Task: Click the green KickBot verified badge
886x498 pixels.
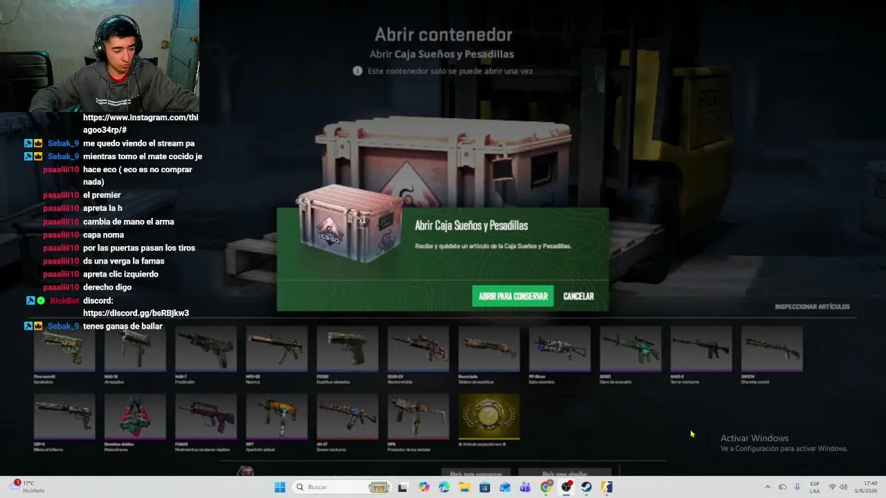Action: (x=41, y=301)
